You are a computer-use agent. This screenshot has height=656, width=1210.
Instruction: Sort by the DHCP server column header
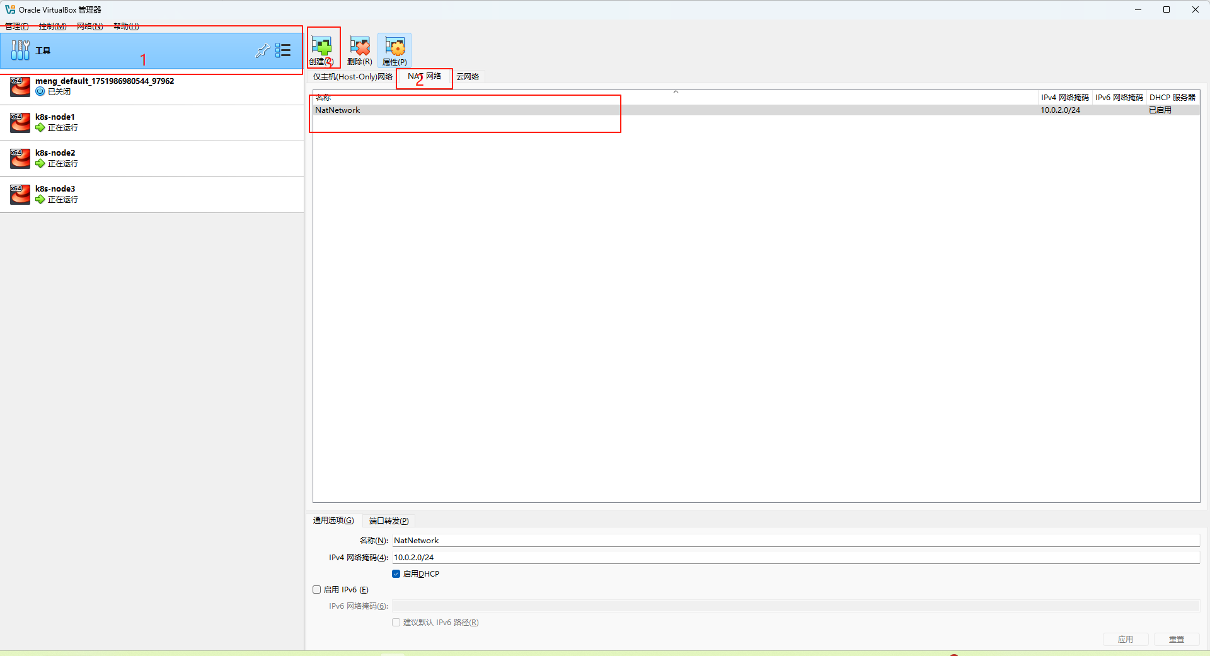coord(1173,98)
